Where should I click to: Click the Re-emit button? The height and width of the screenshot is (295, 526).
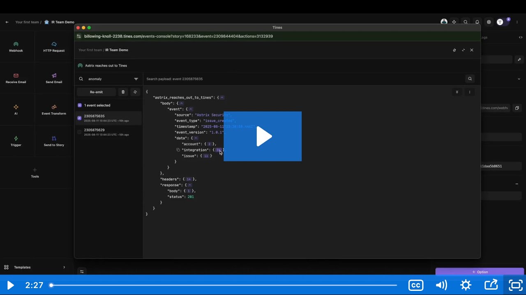[x=96, y=92]
